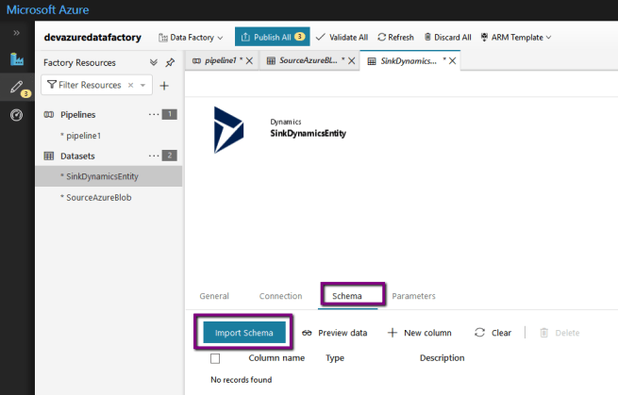
Task: Expand the ARM Template dropdown
Action: pos(515,37)
